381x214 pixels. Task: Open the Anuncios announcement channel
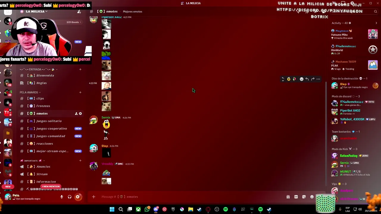(x=51, y=167)
